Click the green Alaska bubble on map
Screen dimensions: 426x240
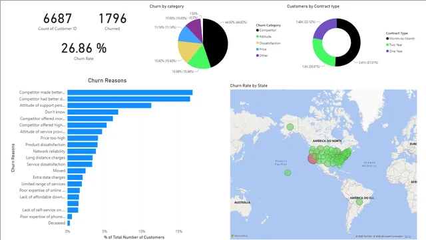(x=290, y=127)
